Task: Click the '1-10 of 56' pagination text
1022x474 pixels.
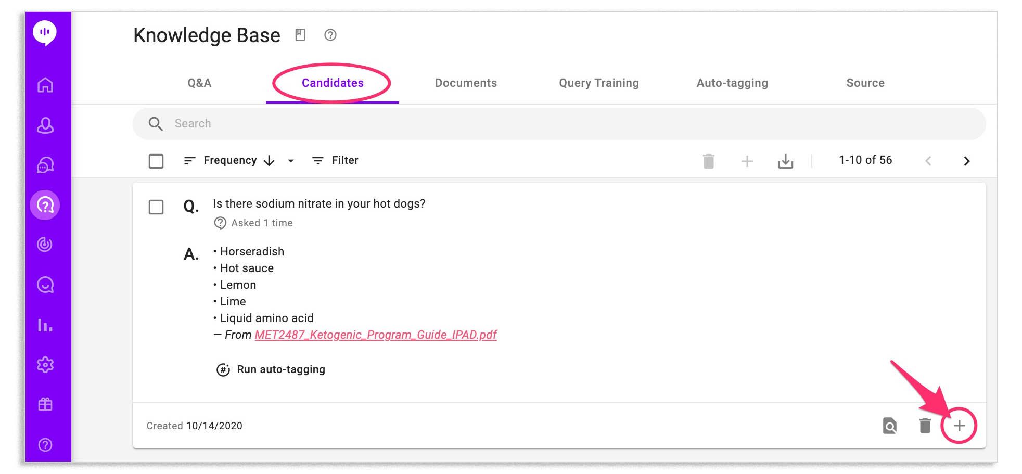Action: tap(865, 160)
